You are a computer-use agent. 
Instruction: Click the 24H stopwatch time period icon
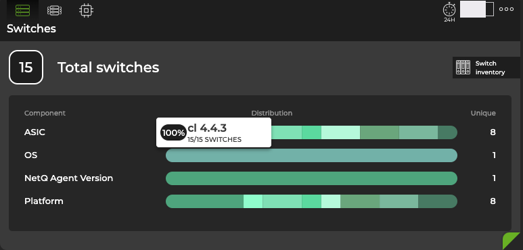[x=449, y=12]
